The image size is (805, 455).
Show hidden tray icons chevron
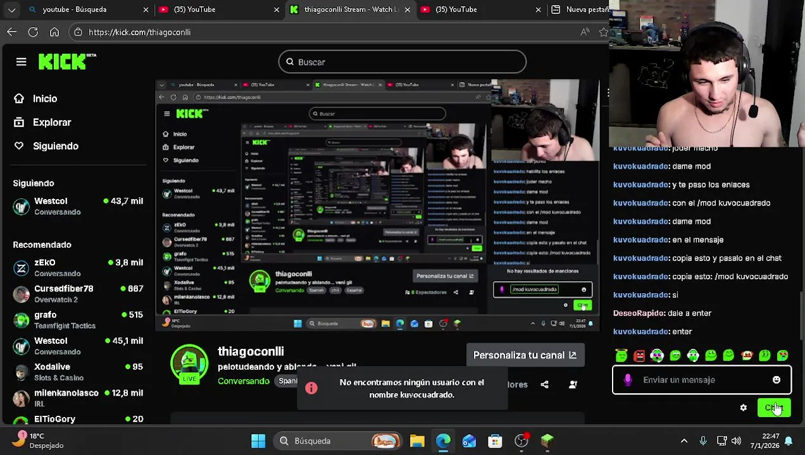click(x=684, y=440)
